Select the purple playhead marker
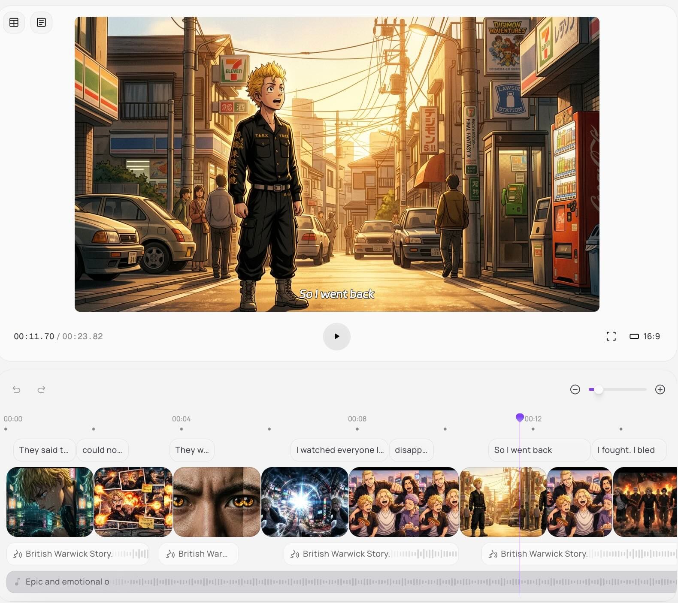This screenshot has width=678, height=603. 520,417
